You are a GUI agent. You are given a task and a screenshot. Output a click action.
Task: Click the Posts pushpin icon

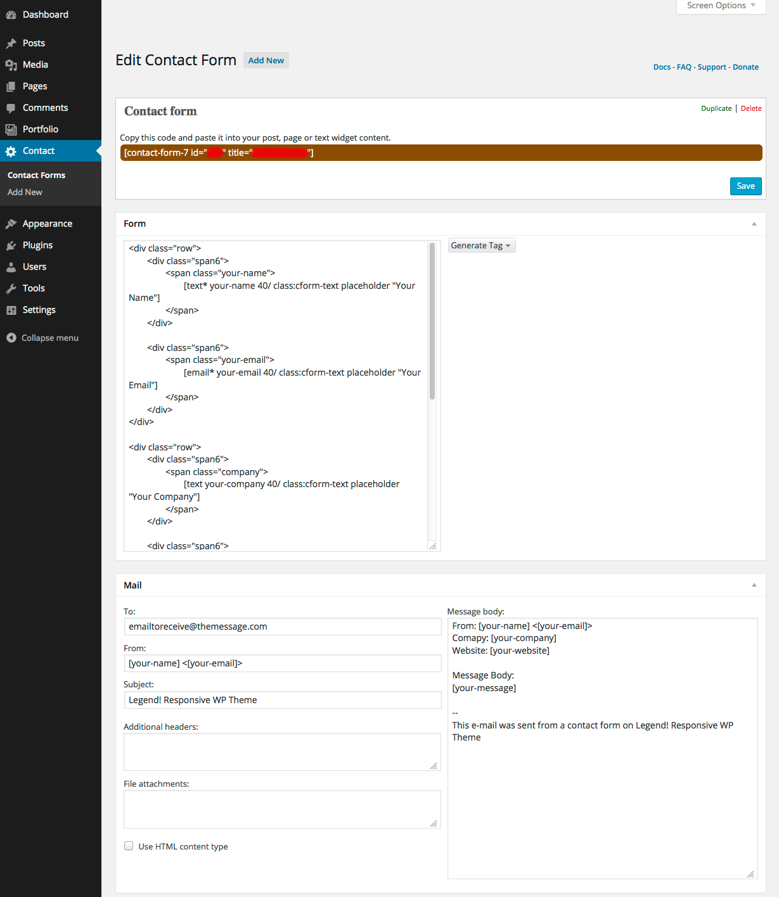click(x=11, y=43)
